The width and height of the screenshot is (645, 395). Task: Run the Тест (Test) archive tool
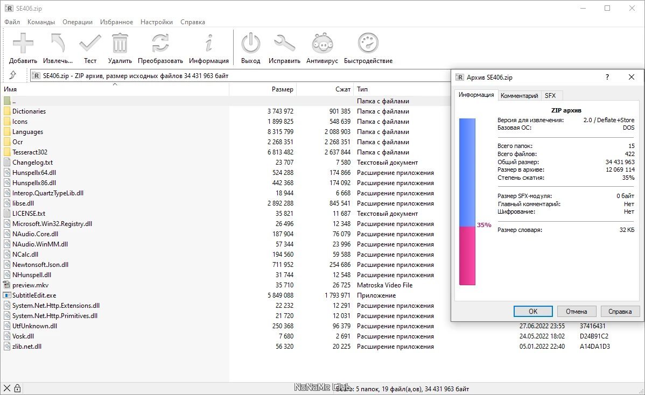90,44
